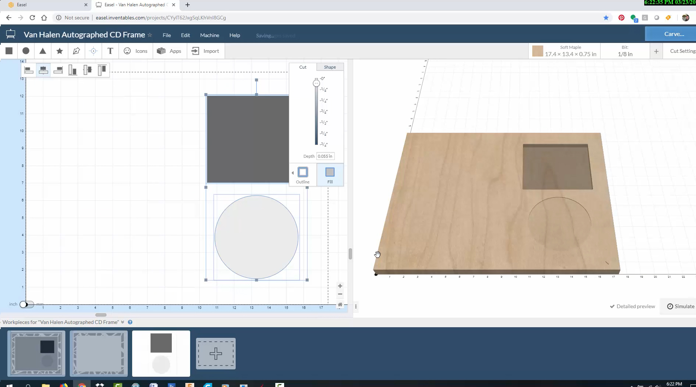Image resolution: width=696 pixels, height=387 pixels.
Task: Select the Pen drawing tool
Action: coord(76,51)
